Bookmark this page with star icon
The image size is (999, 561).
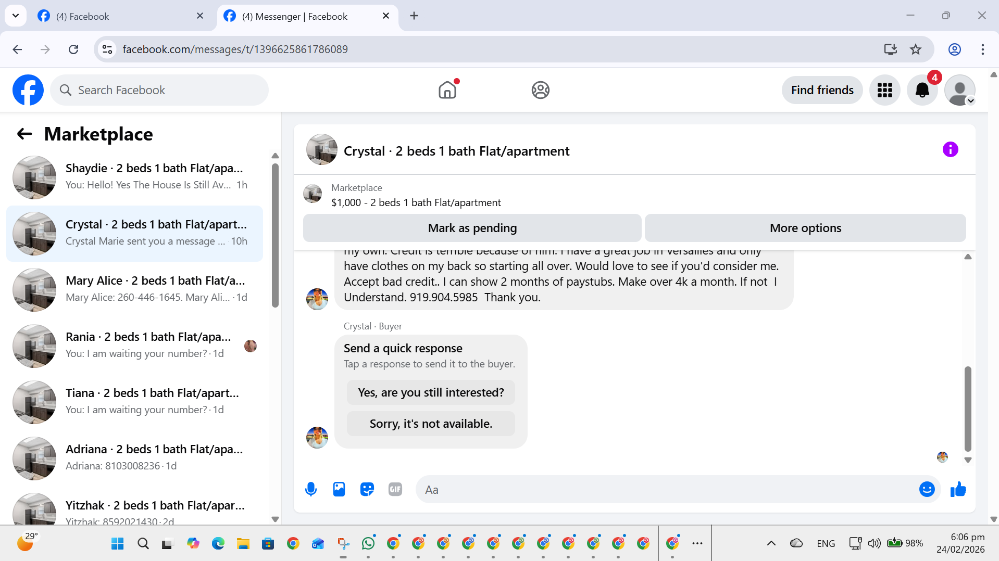[915, 49]
